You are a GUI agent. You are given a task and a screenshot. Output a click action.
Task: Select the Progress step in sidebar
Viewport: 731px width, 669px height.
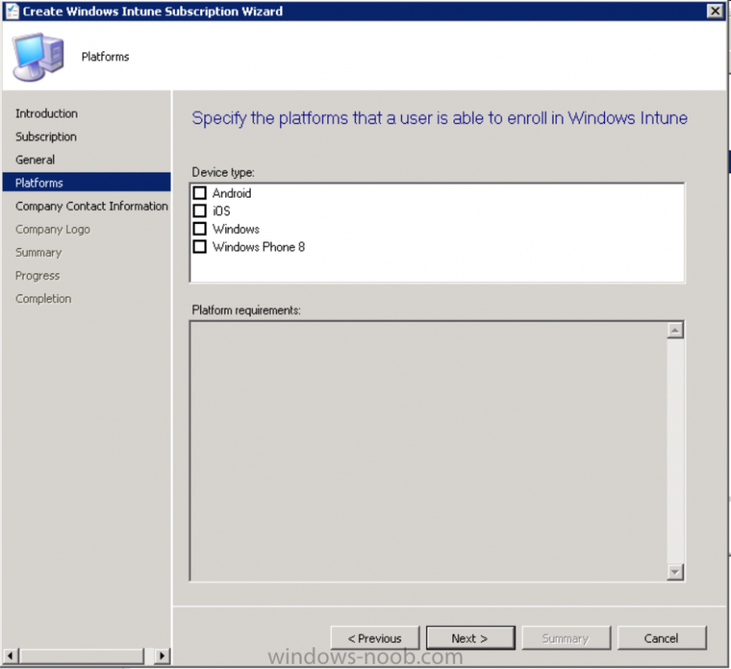click(x=37, y=276)
